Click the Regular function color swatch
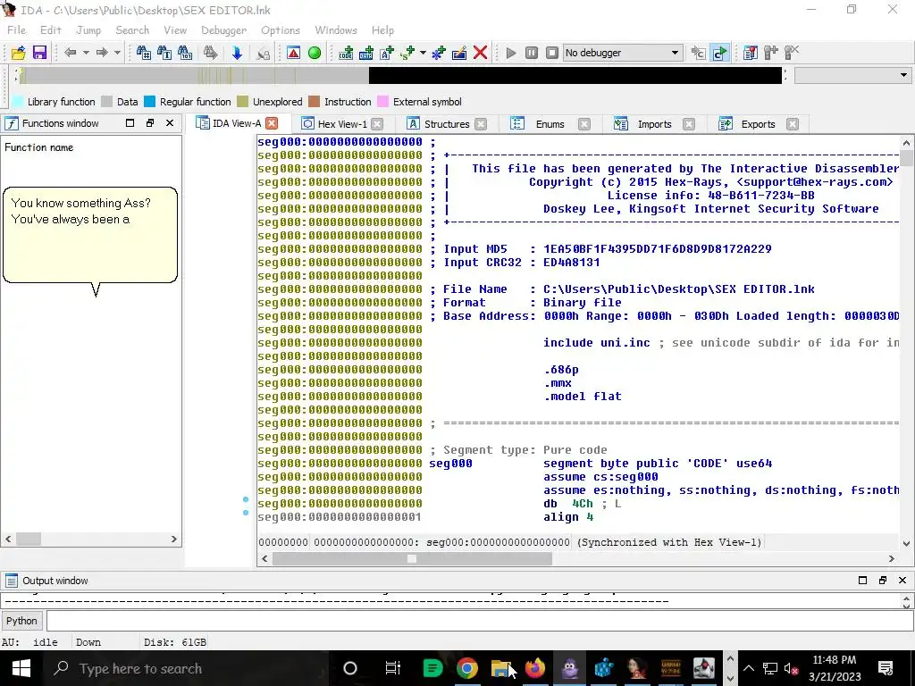This screenshot has width=915, height=686. [150, 102]
